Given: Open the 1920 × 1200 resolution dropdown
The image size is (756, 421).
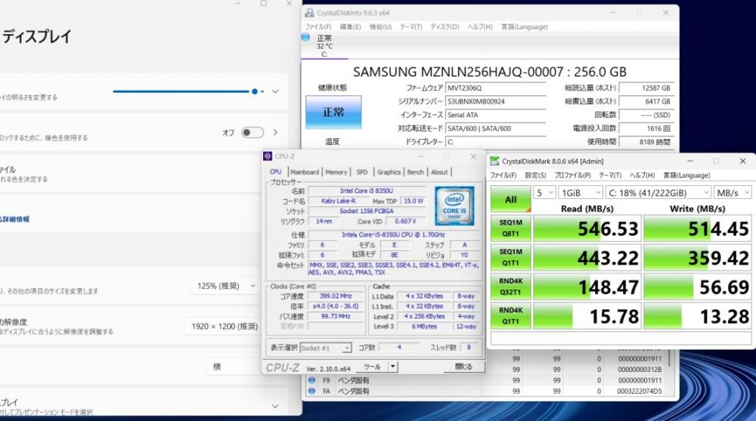Looking at the screenshot, I should [225, 327].
